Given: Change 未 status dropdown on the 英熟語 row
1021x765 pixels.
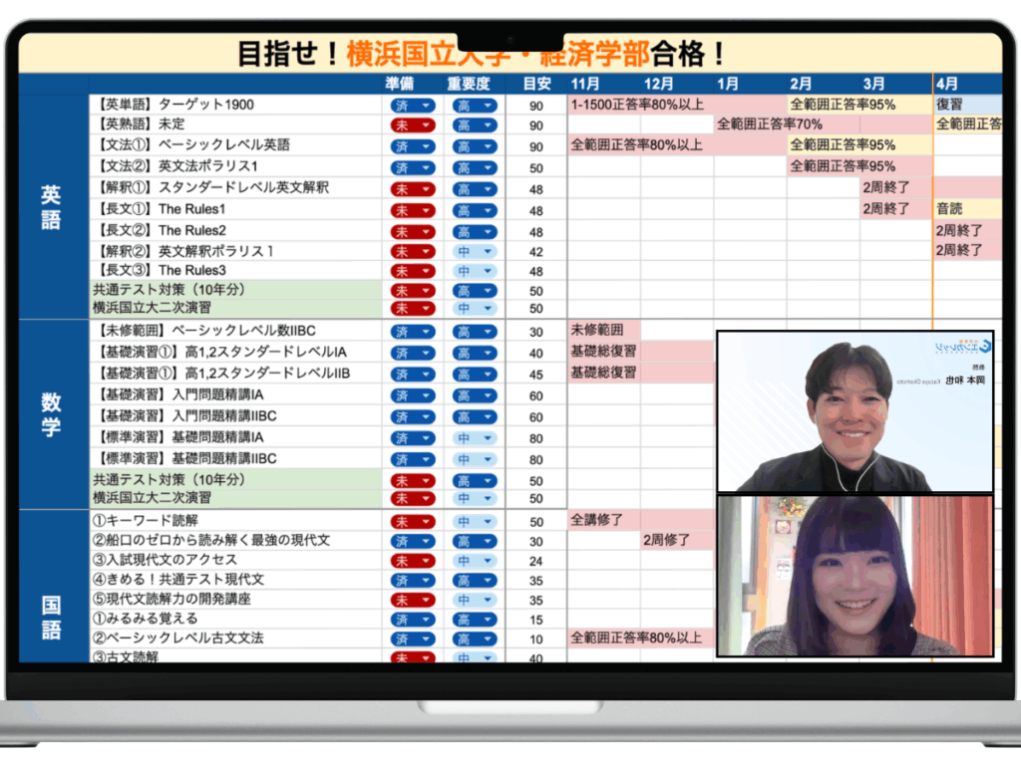Looking at the screenshot, I should (412, 125).
